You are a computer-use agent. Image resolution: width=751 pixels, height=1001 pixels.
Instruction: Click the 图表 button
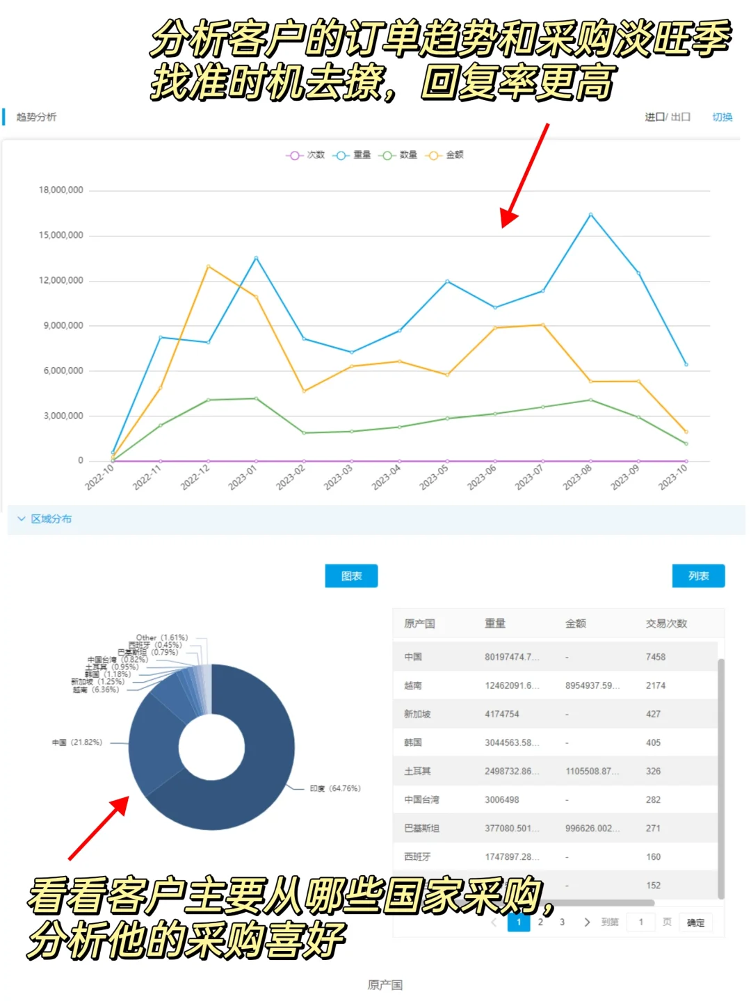[352, 576]
